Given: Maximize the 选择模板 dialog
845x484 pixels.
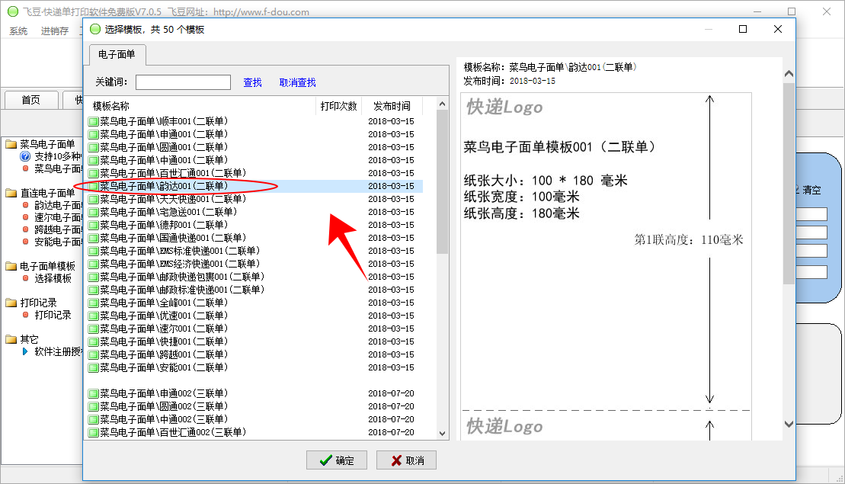Looking at the screenshot, I should click(x=743, y=29).
